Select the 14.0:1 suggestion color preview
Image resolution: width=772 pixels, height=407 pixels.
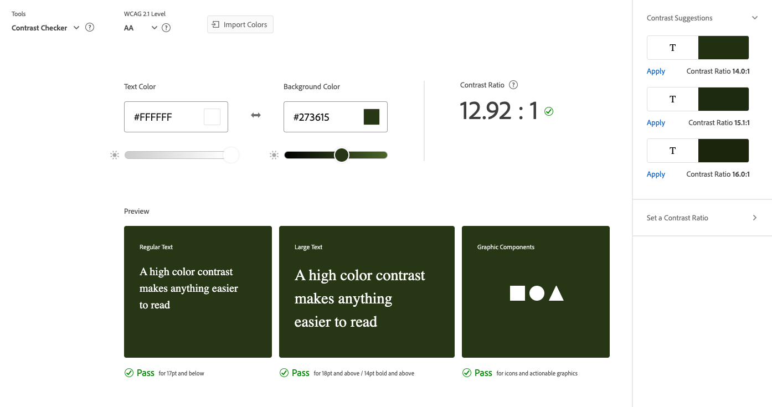coord(698,48)
